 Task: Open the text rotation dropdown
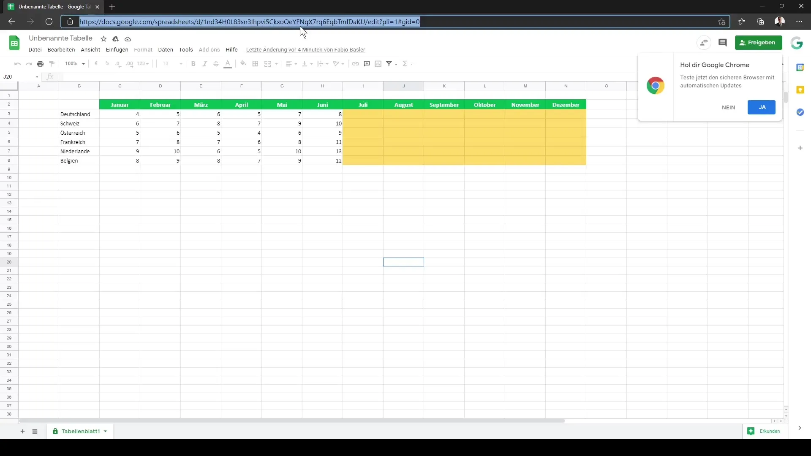pyautogui.click(x=338, y=64)
